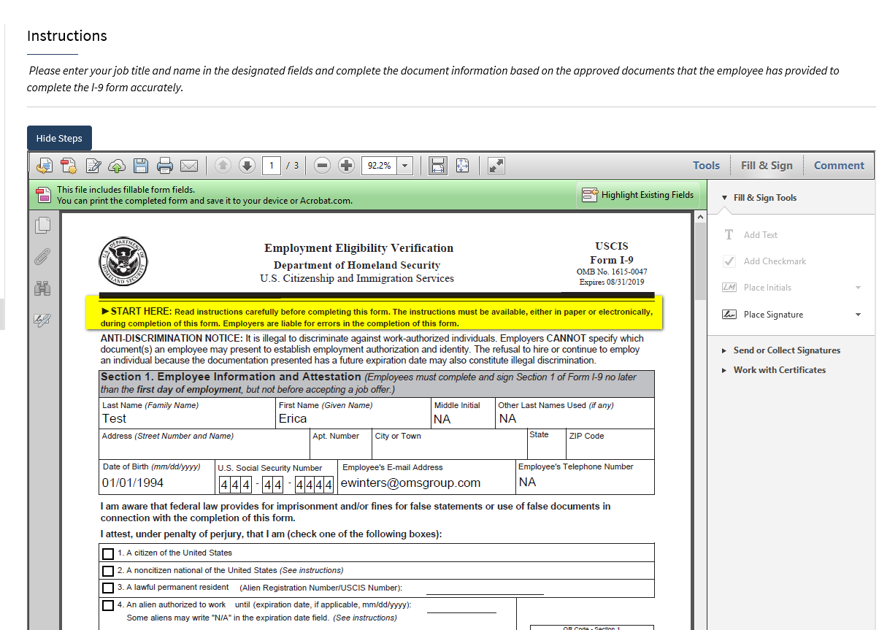Click the document scroll up arrow
The width and height of the screenshot is (879, 630).
700,217
